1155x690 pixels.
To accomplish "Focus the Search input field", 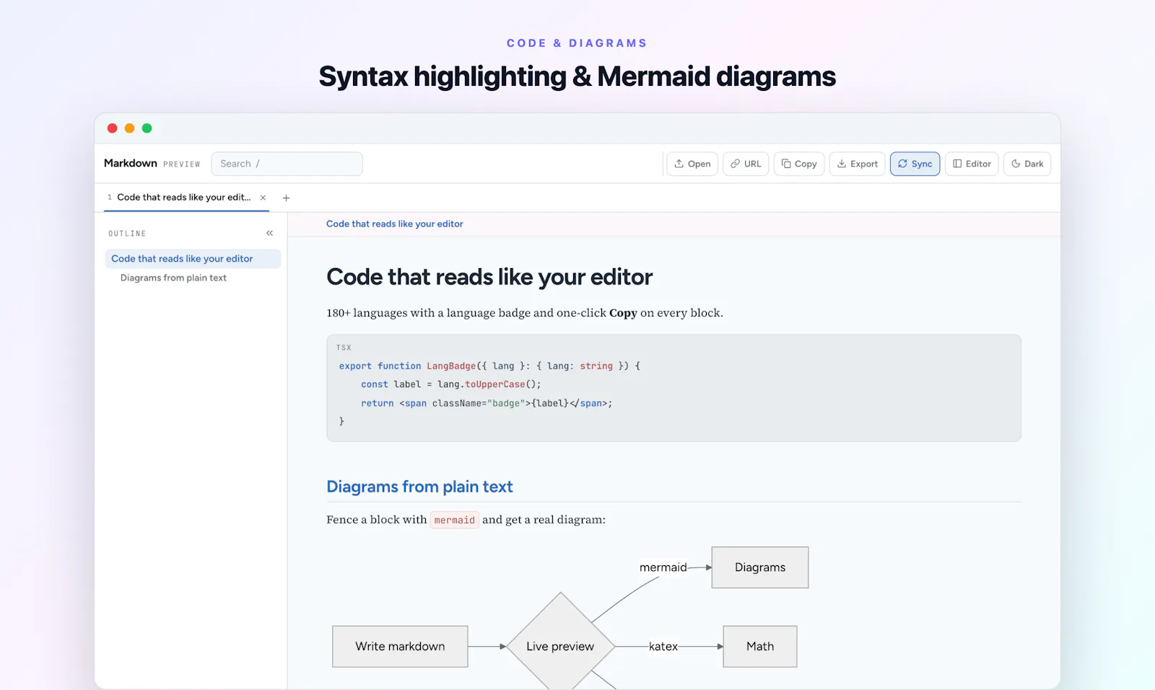I will click(x=287, y=164).
